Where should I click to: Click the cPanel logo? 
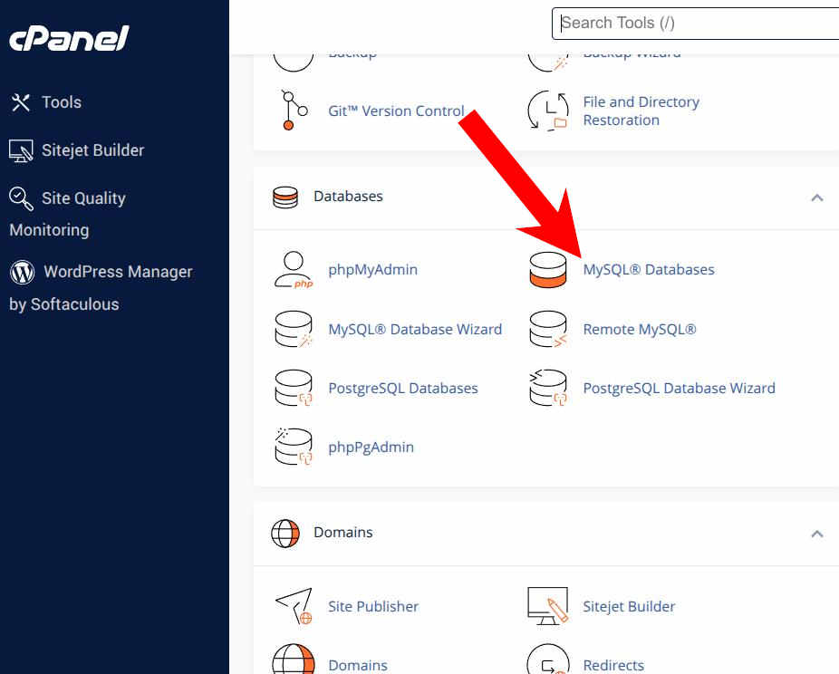point(69,39)
